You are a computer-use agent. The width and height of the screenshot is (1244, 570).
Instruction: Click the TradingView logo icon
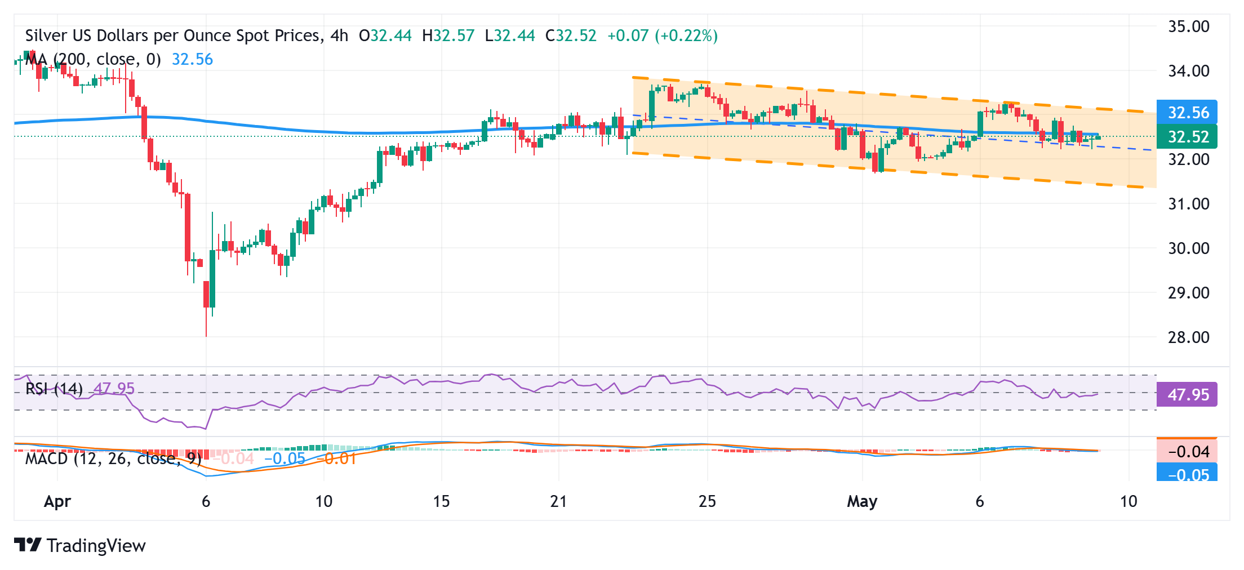[28, 545]
